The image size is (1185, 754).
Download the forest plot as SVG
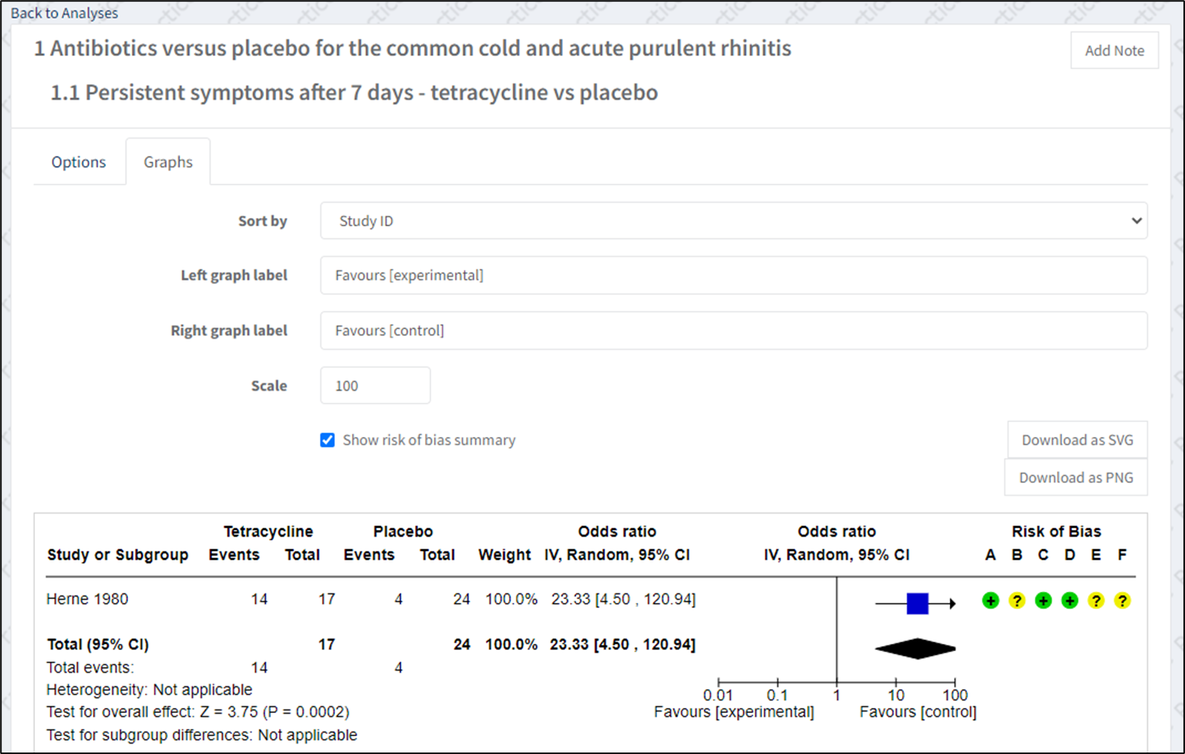[1077, 440]
